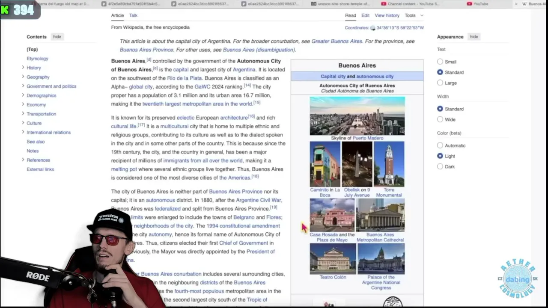The width and height of the screenshot is (548, 308).
Task: Expand the Economy section in Contents
Action: point(23,104)
